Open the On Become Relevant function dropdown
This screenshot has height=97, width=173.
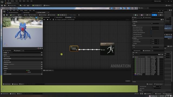point(155,42)
